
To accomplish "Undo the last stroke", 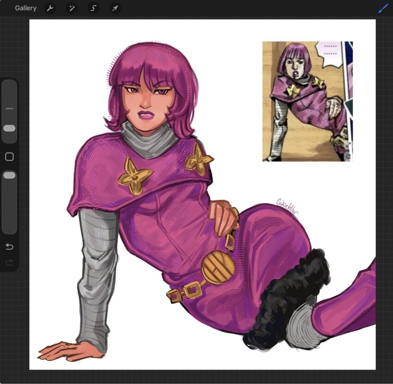I will (9, 246).
